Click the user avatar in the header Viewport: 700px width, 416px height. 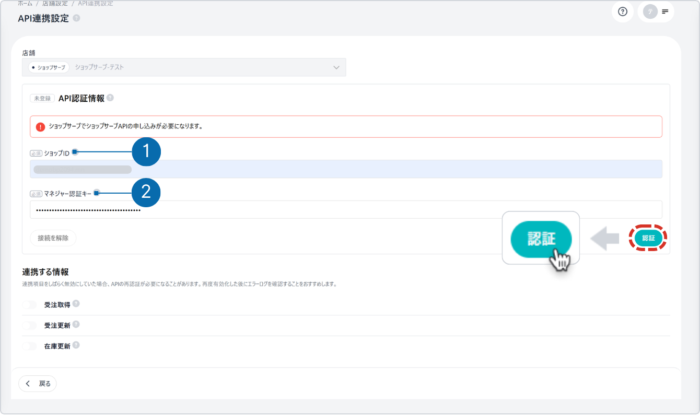[x=650, y=11]
